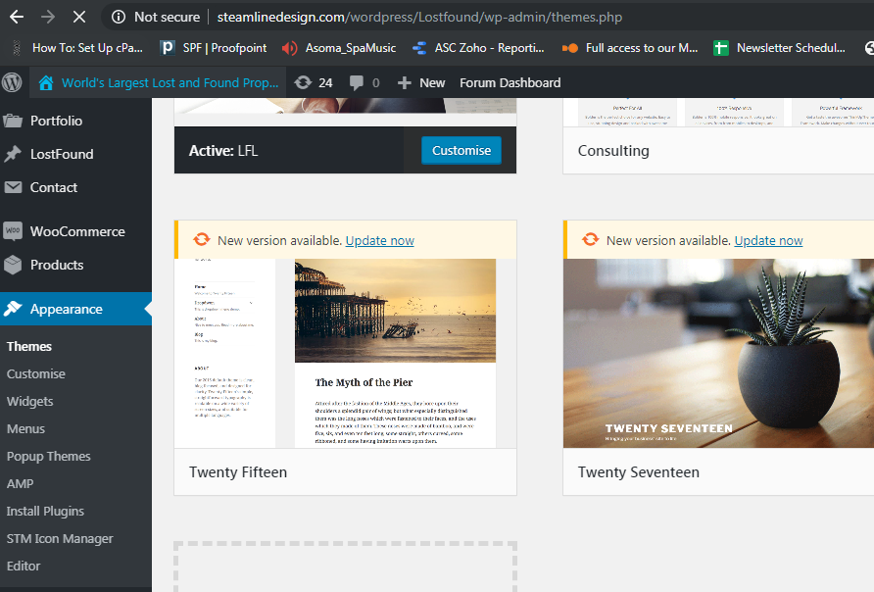
Task: Open the STM Icon Manager submenu item
Action: pyautogui.click(x=60, y=538)
